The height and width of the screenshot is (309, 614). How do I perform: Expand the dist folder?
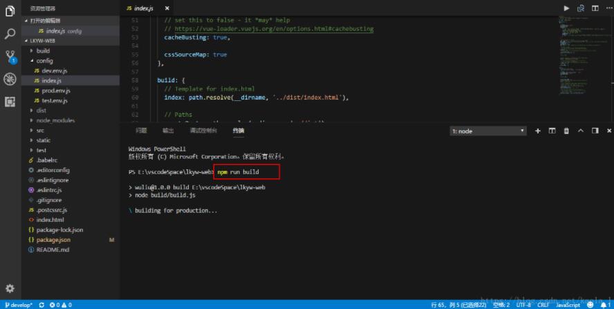click(71, 111)
